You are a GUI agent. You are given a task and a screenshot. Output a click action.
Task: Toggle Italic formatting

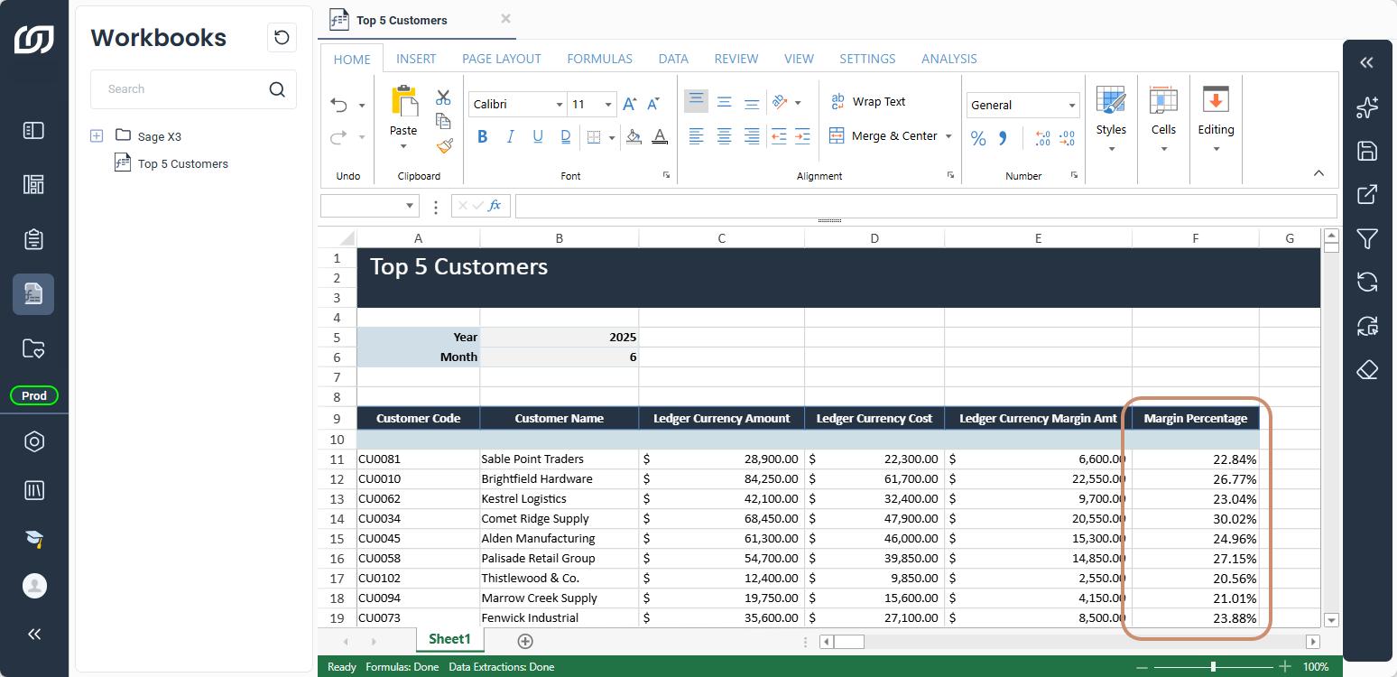[510, 137]
